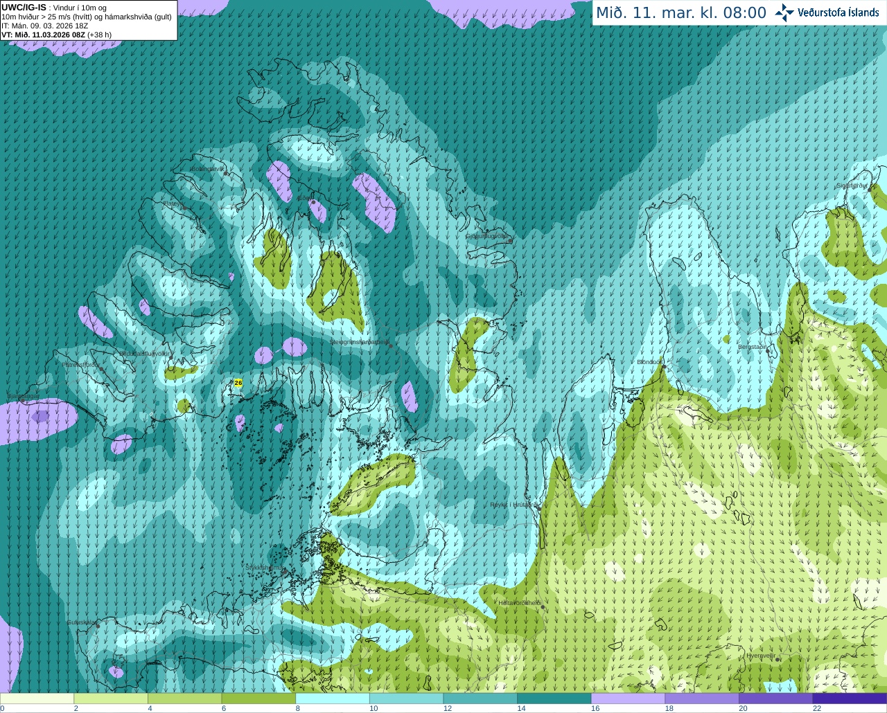Click the pale yellow 0–2 legend swatch
The width and height of the screenshot is (887, 713).
37,698
